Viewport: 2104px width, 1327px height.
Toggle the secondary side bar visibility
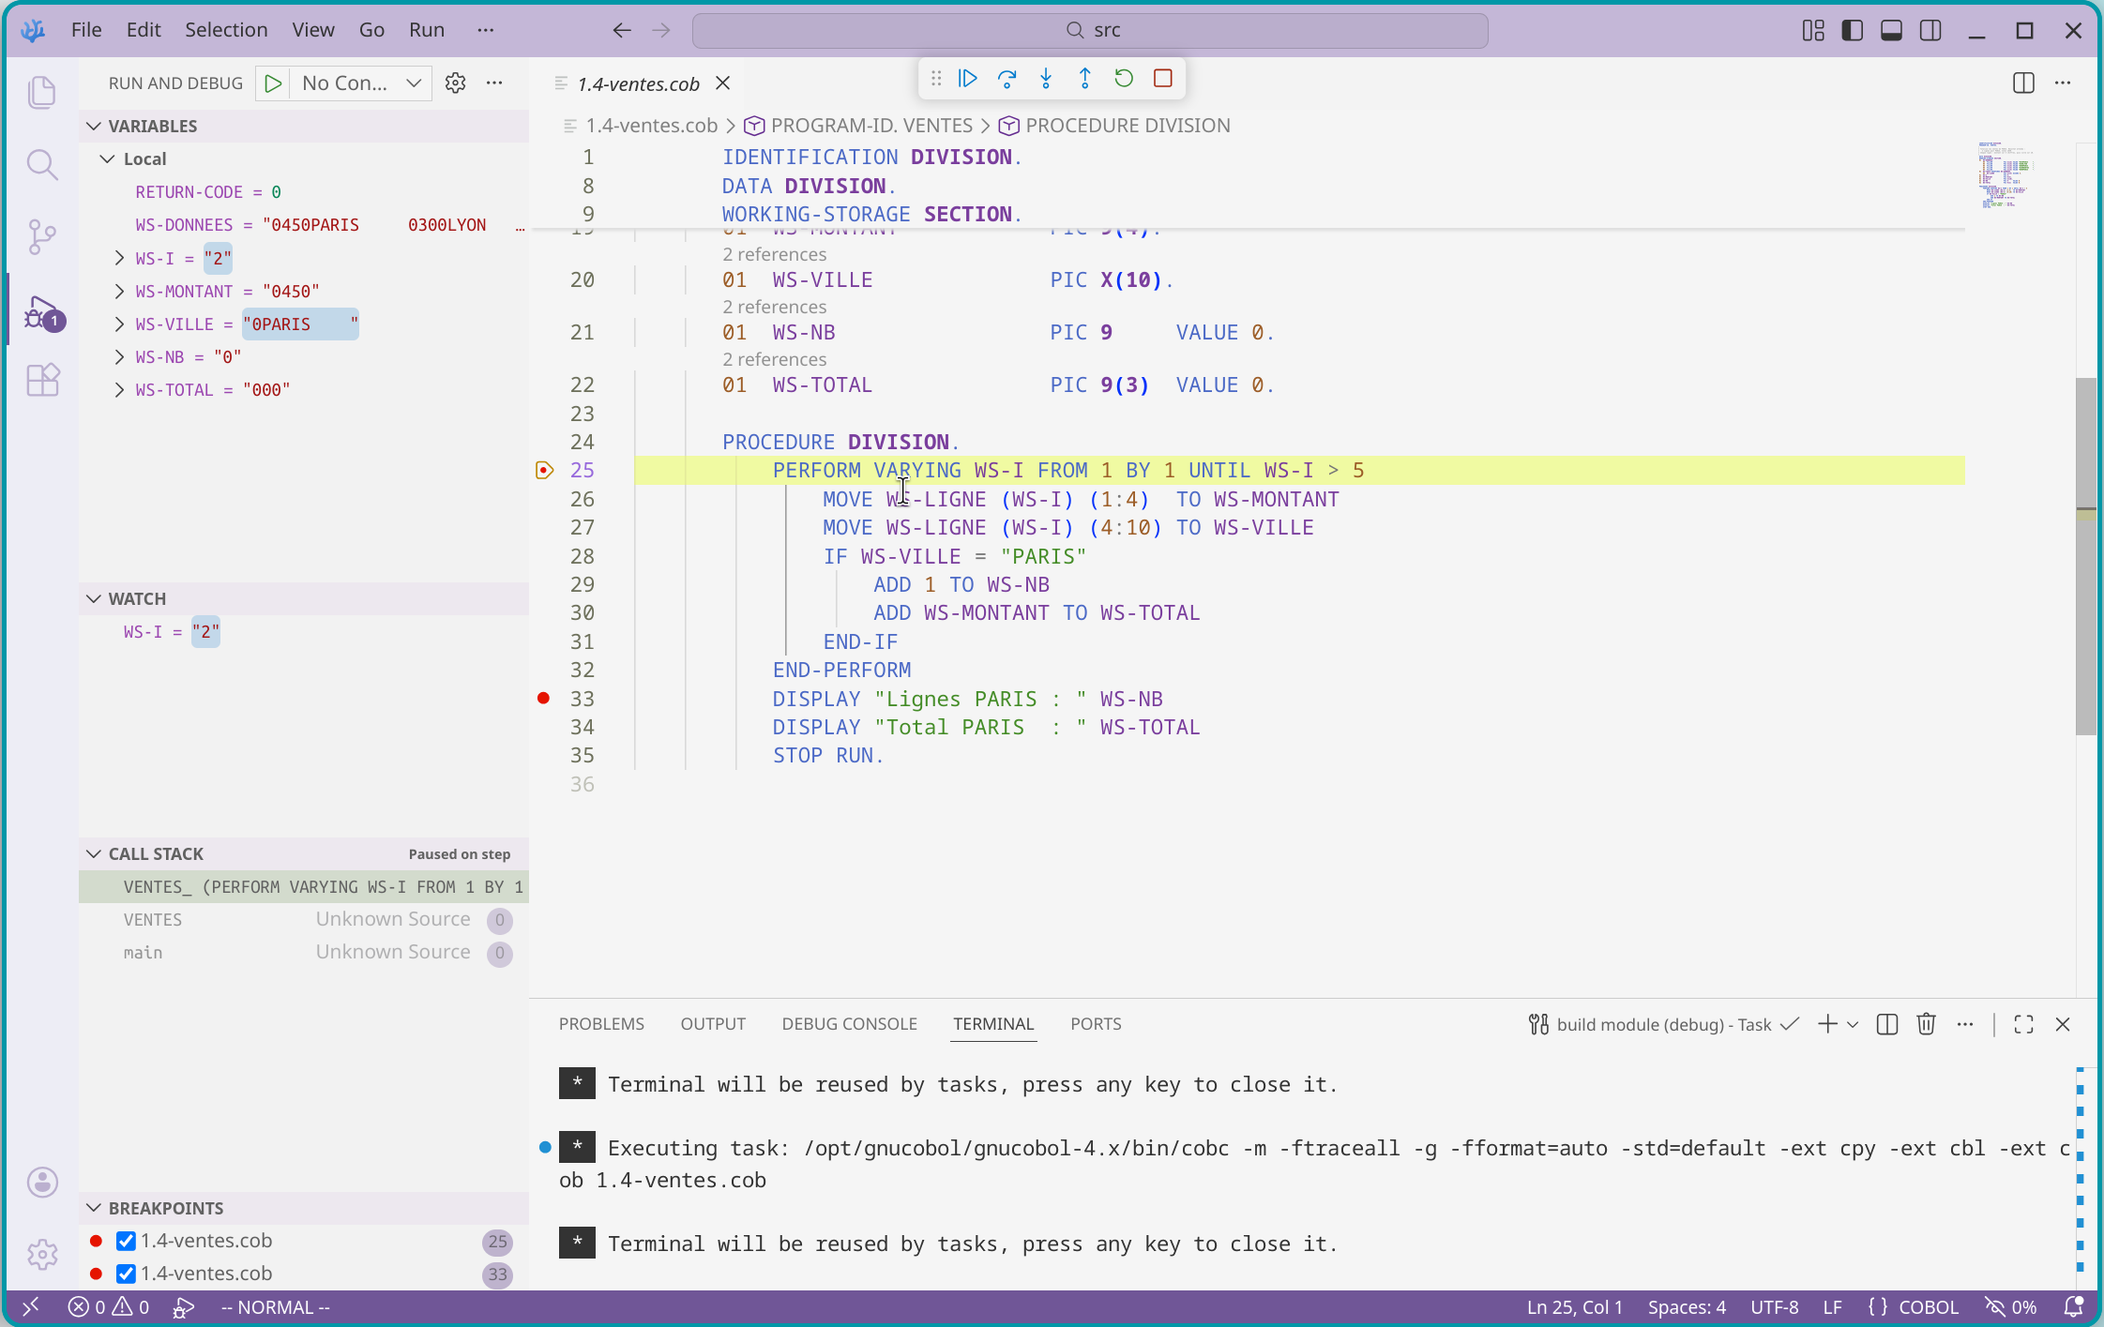pyautogui.click(x=1930, y=30)
